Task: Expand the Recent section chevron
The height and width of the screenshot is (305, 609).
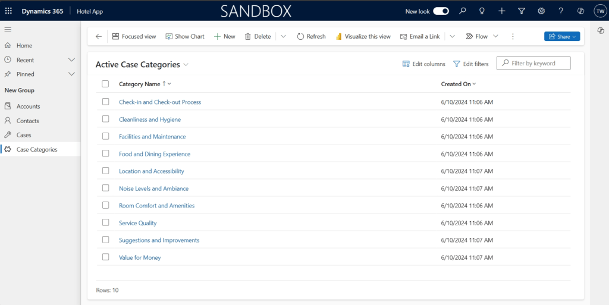Action: coord(71,60)
